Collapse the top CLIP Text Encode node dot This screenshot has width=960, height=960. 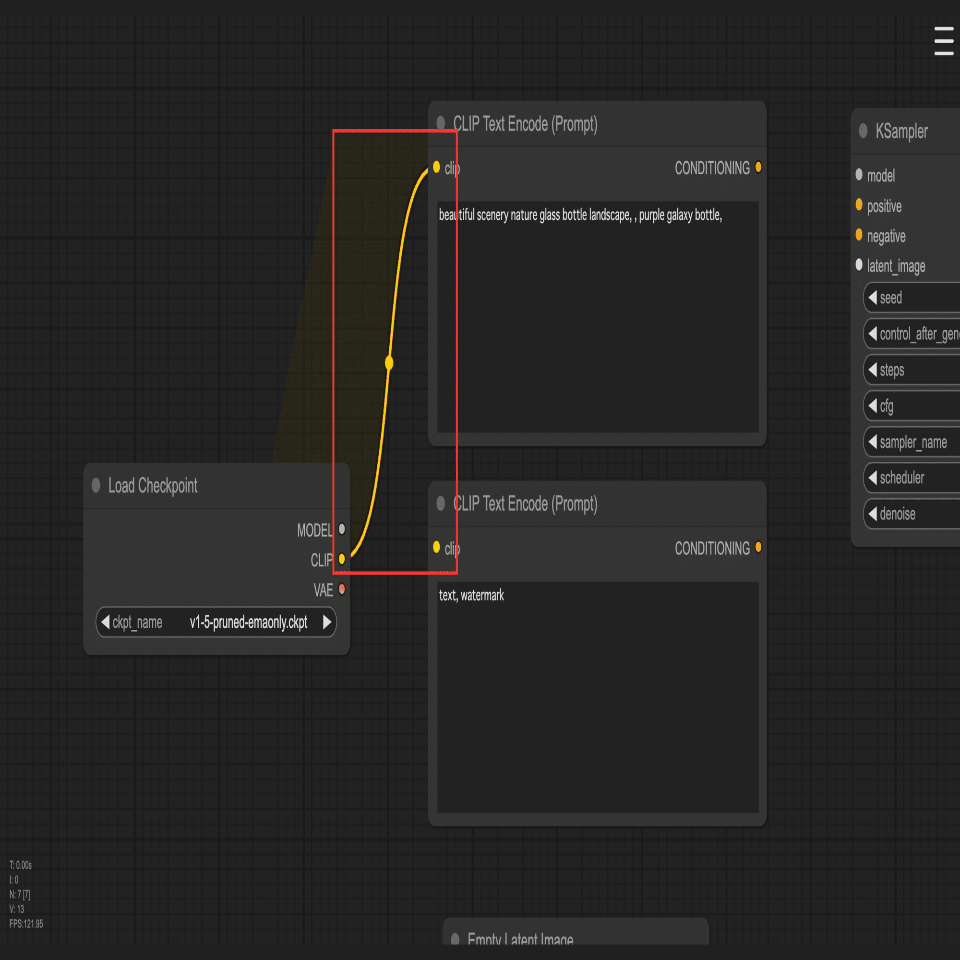click(x=440, y=122)
